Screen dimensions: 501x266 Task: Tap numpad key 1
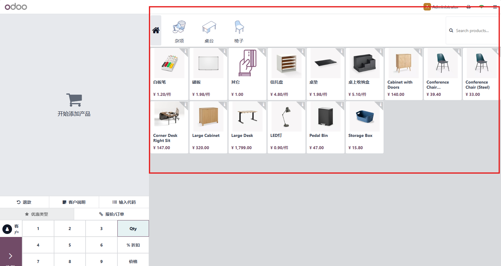pos(38,229)
